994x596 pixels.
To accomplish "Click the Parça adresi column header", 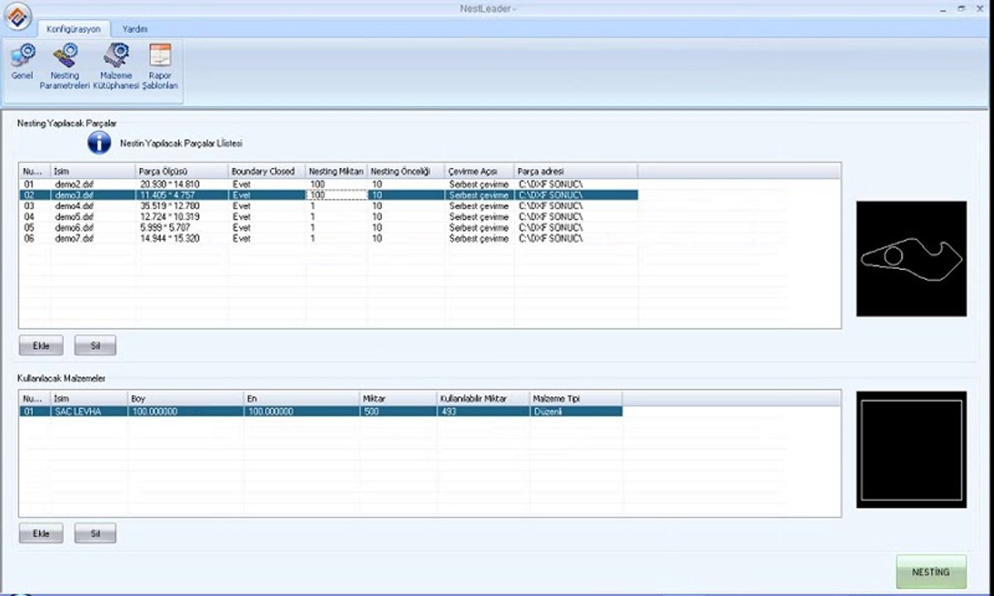I will (x=576, y=171).
